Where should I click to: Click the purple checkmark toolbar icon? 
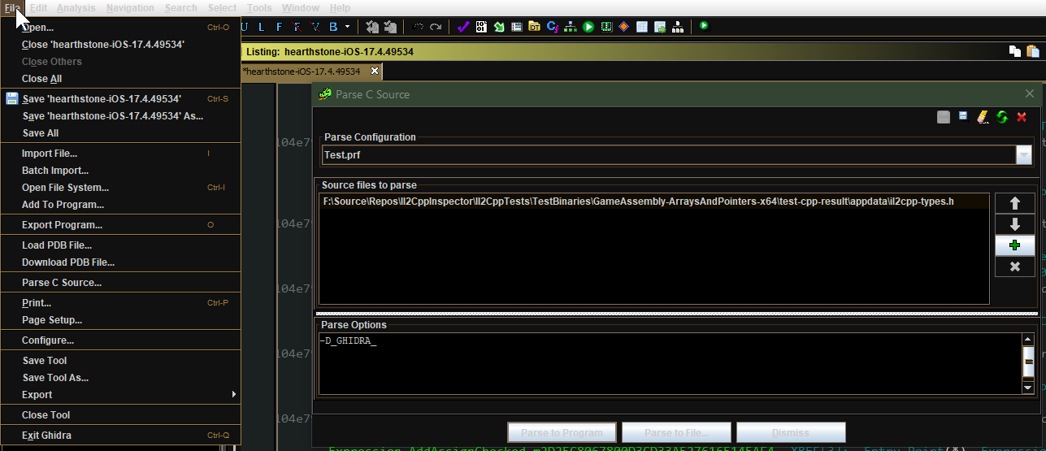click(462, 27)
